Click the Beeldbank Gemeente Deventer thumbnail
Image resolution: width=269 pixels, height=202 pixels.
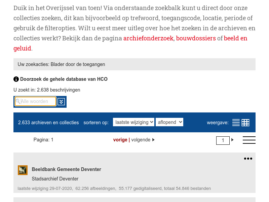click(x=23, y=170)
